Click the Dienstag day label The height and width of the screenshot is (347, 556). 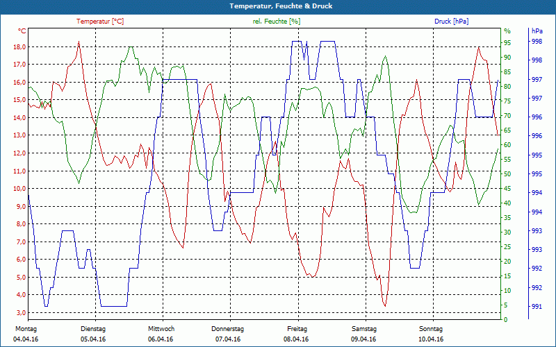click(x=93, y=329)
